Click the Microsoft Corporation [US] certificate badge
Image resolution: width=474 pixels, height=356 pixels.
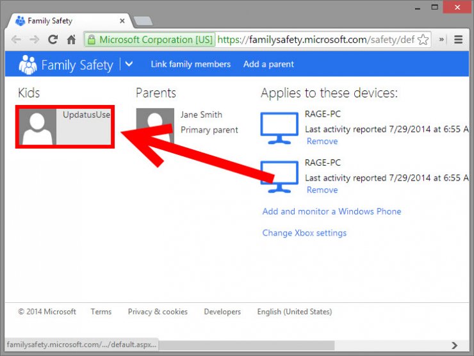150,40
